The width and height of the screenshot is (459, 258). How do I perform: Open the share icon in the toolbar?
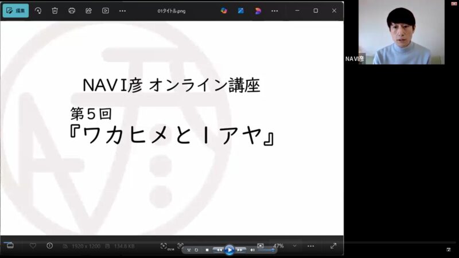pyautogui.click(x=88, y=10)
